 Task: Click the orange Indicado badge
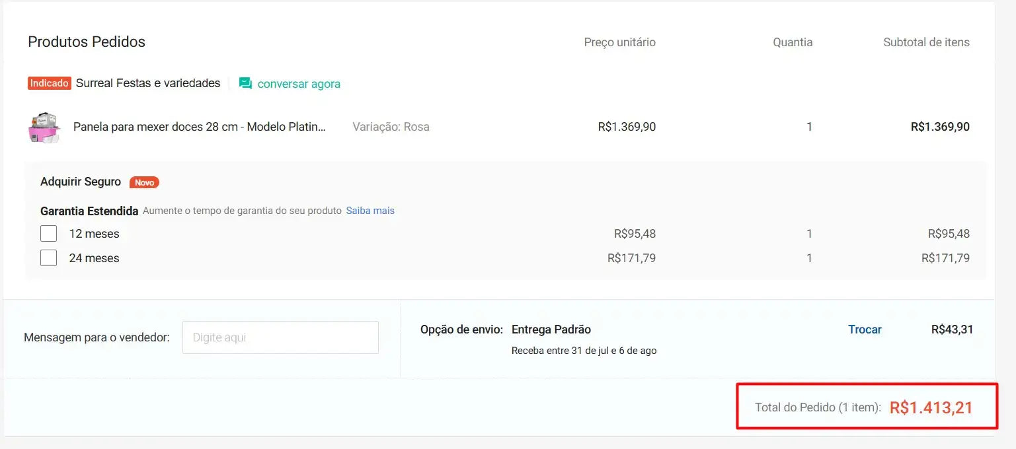click(50, 84)
